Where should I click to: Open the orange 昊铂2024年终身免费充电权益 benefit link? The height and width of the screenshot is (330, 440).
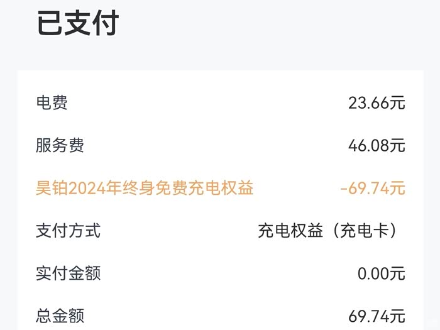pos(145,188)
